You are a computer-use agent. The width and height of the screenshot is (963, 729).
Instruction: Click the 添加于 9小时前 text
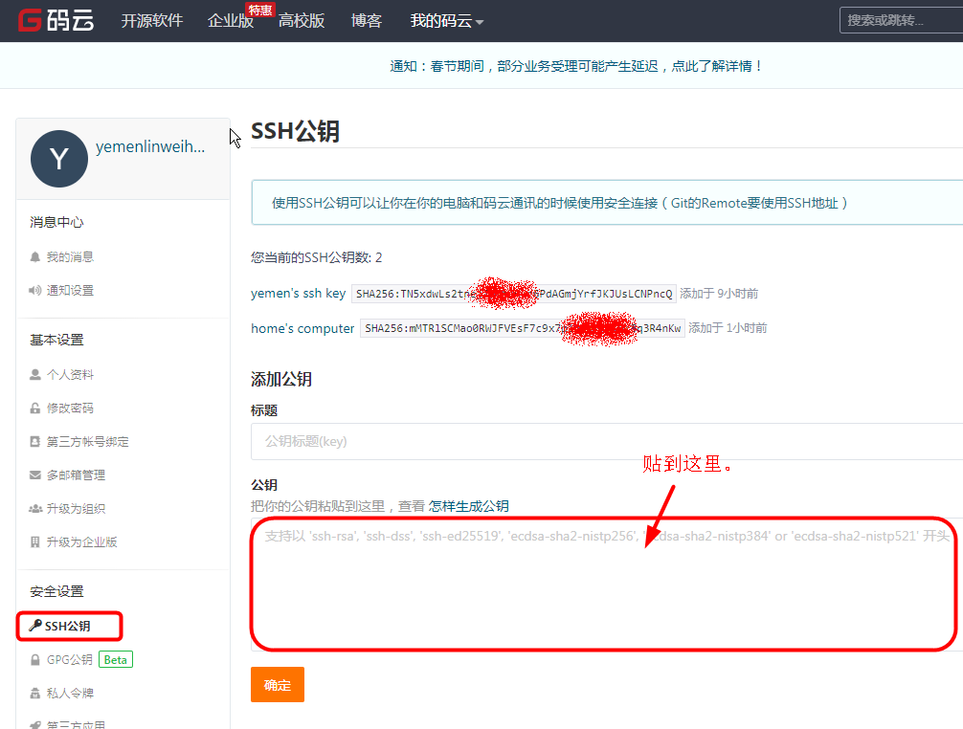[719, 294]
